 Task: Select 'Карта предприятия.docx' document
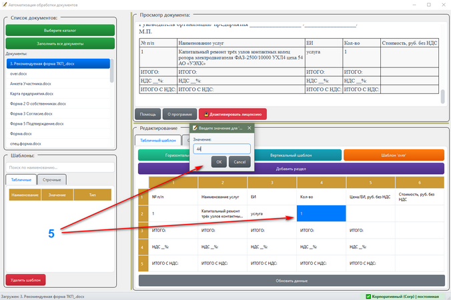(x=58, y=94)
